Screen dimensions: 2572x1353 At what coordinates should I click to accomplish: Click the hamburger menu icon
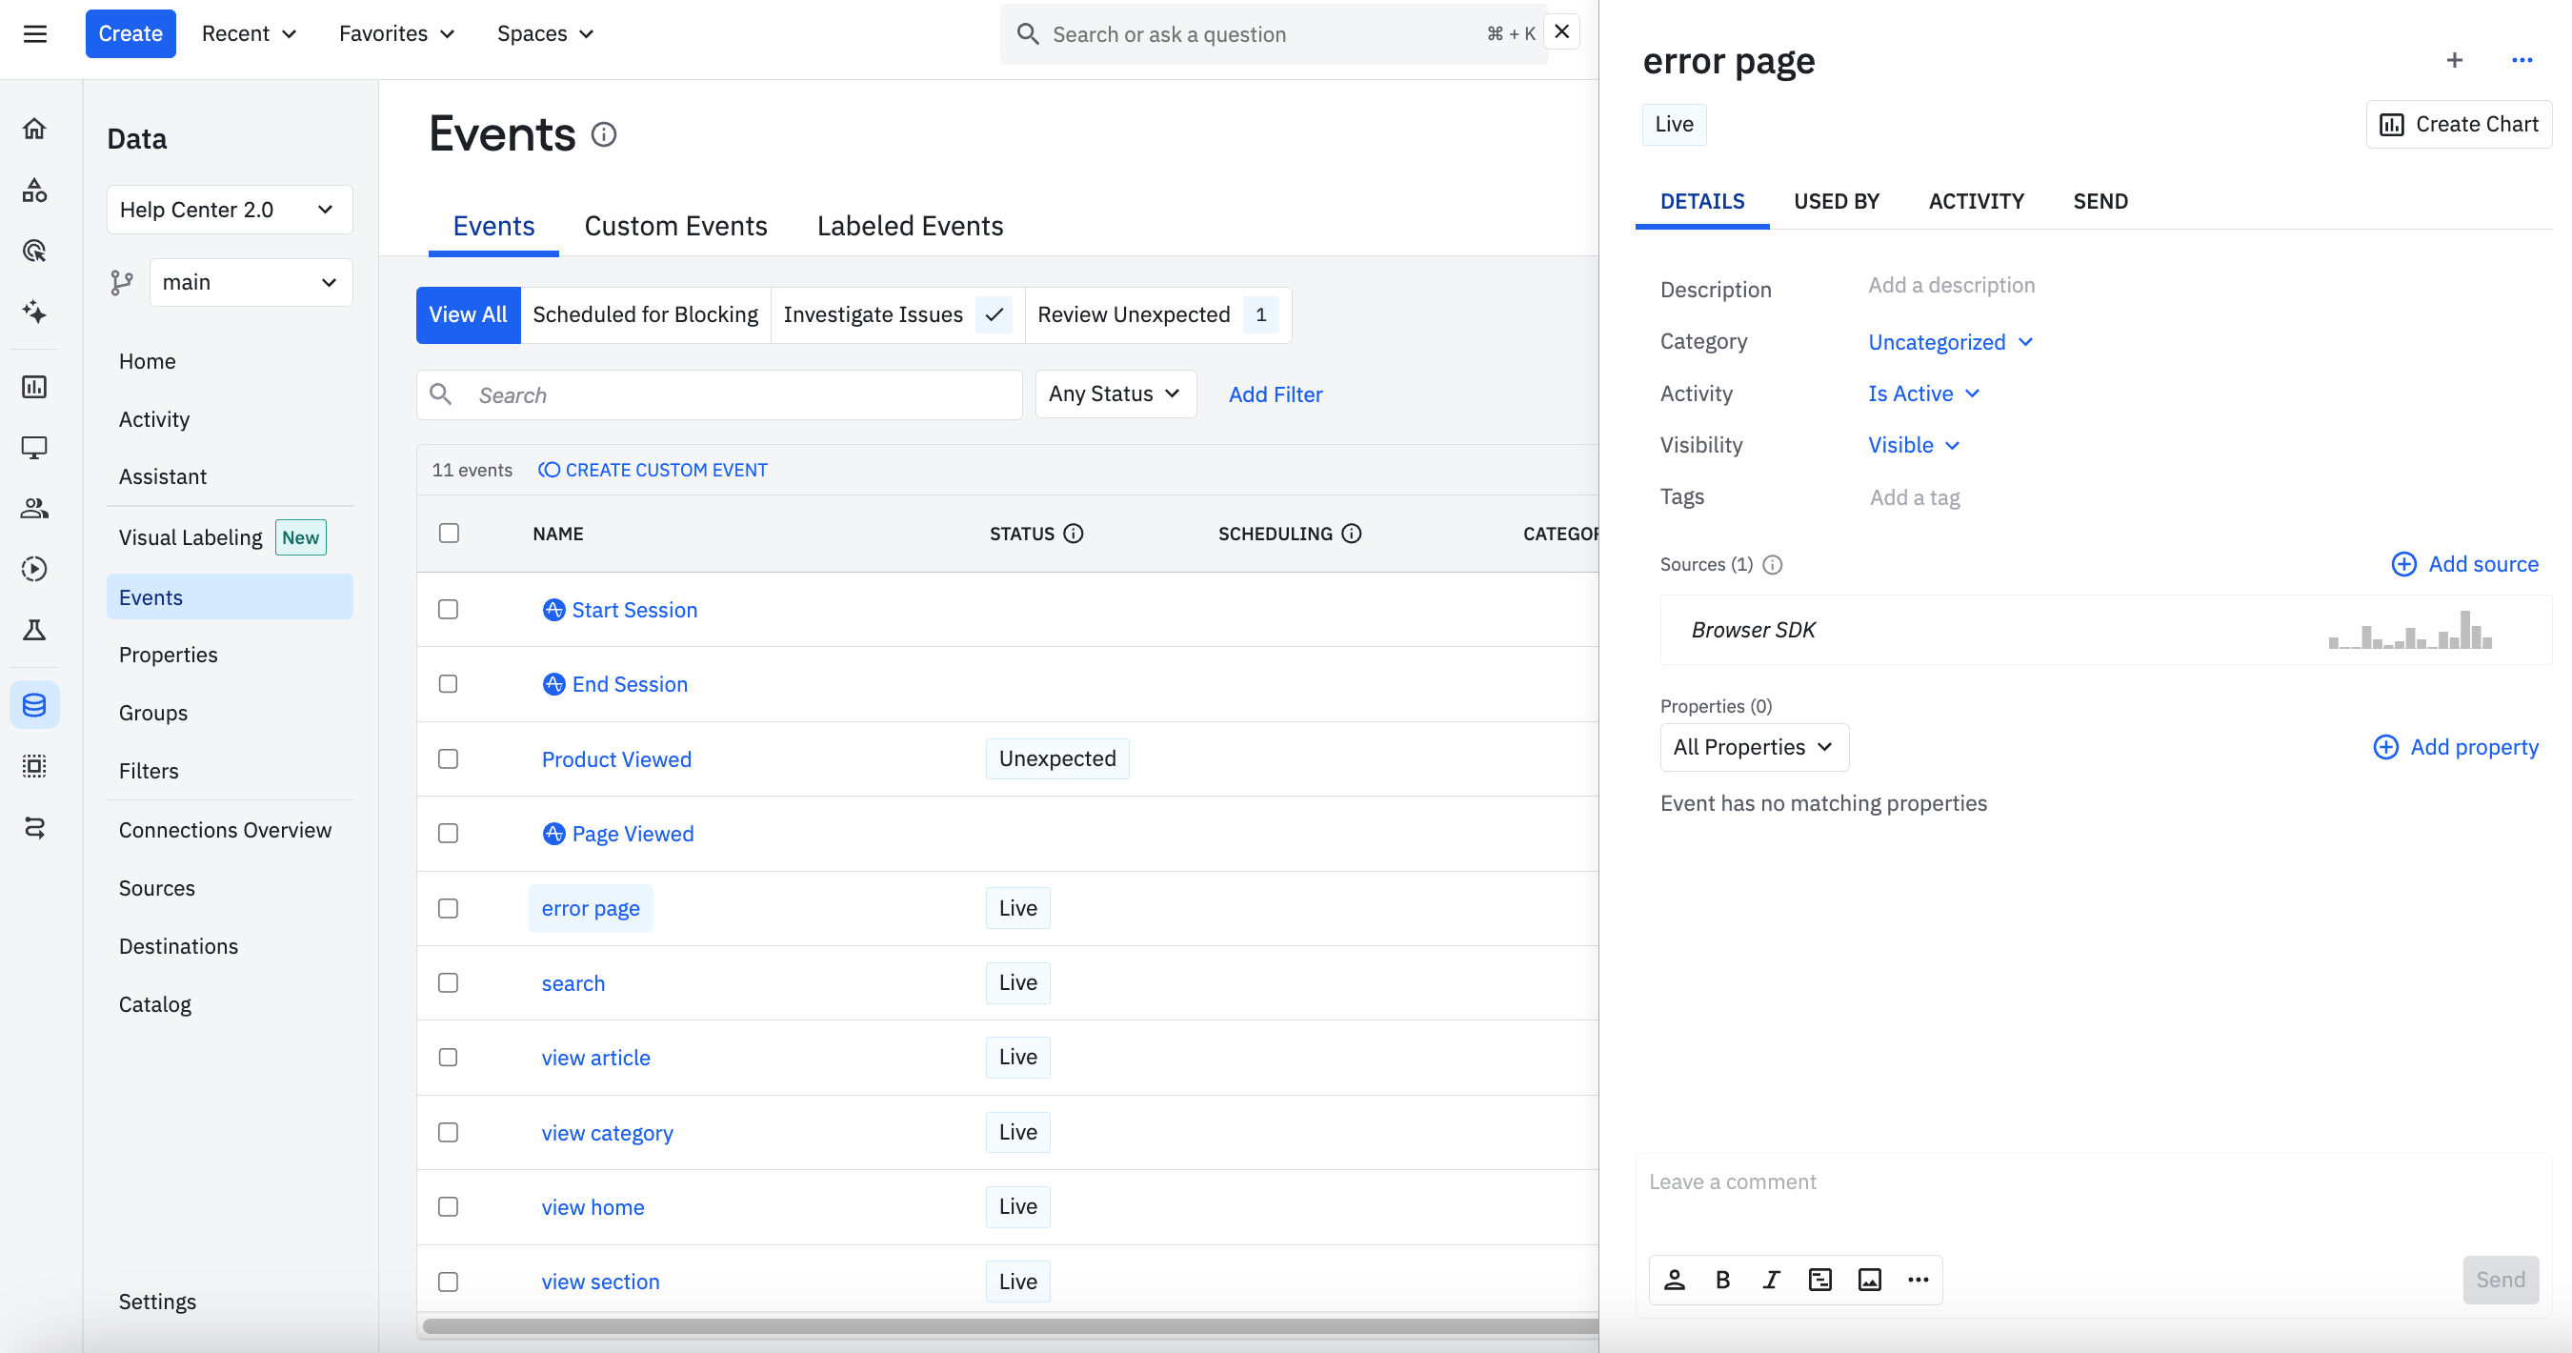[x=35, y=34]
